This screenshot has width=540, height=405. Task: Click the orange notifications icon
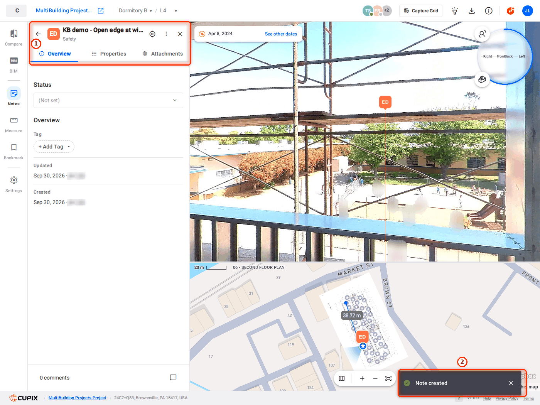coord(511,11)
